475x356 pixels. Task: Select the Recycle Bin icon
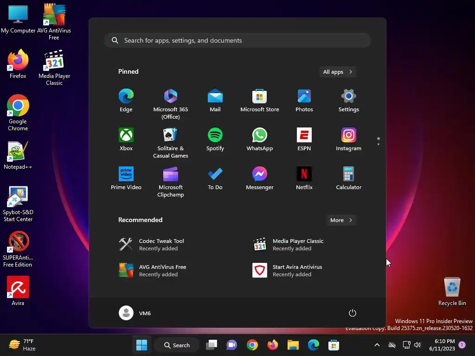[452, 292]
